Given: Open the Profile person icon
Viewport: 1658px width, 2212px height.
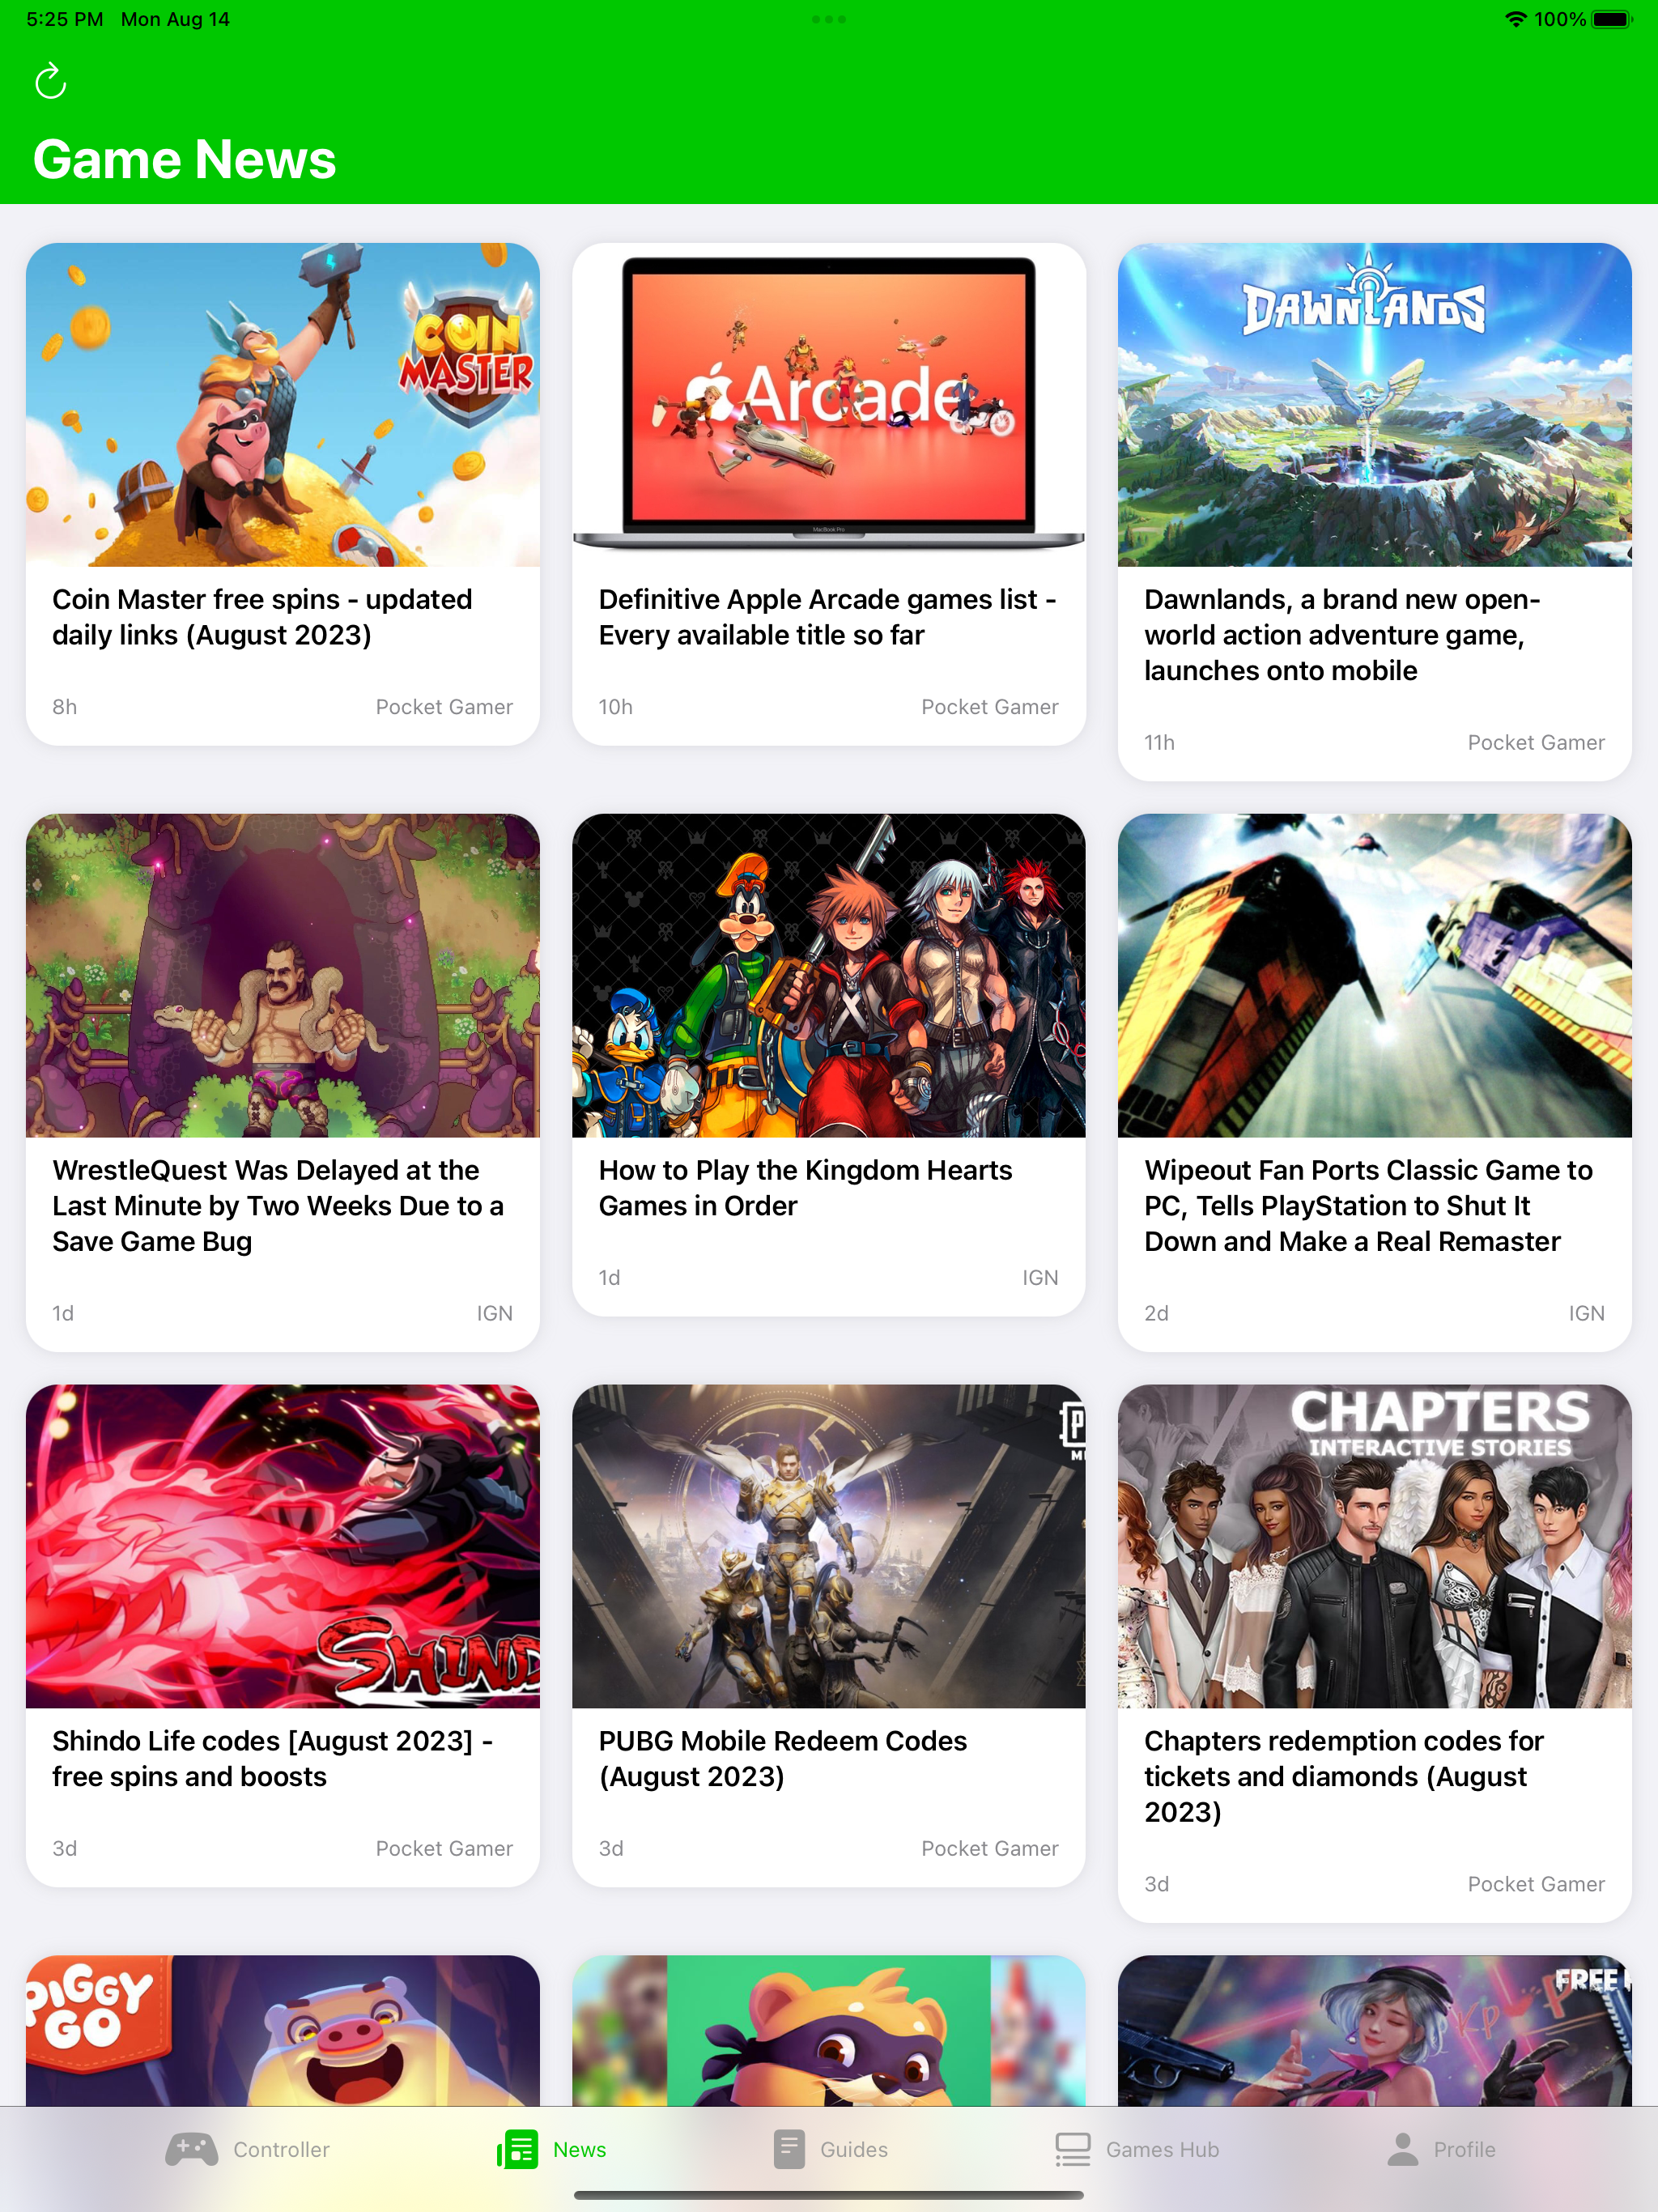Looking at the screenshot, I should 1403,2149.
